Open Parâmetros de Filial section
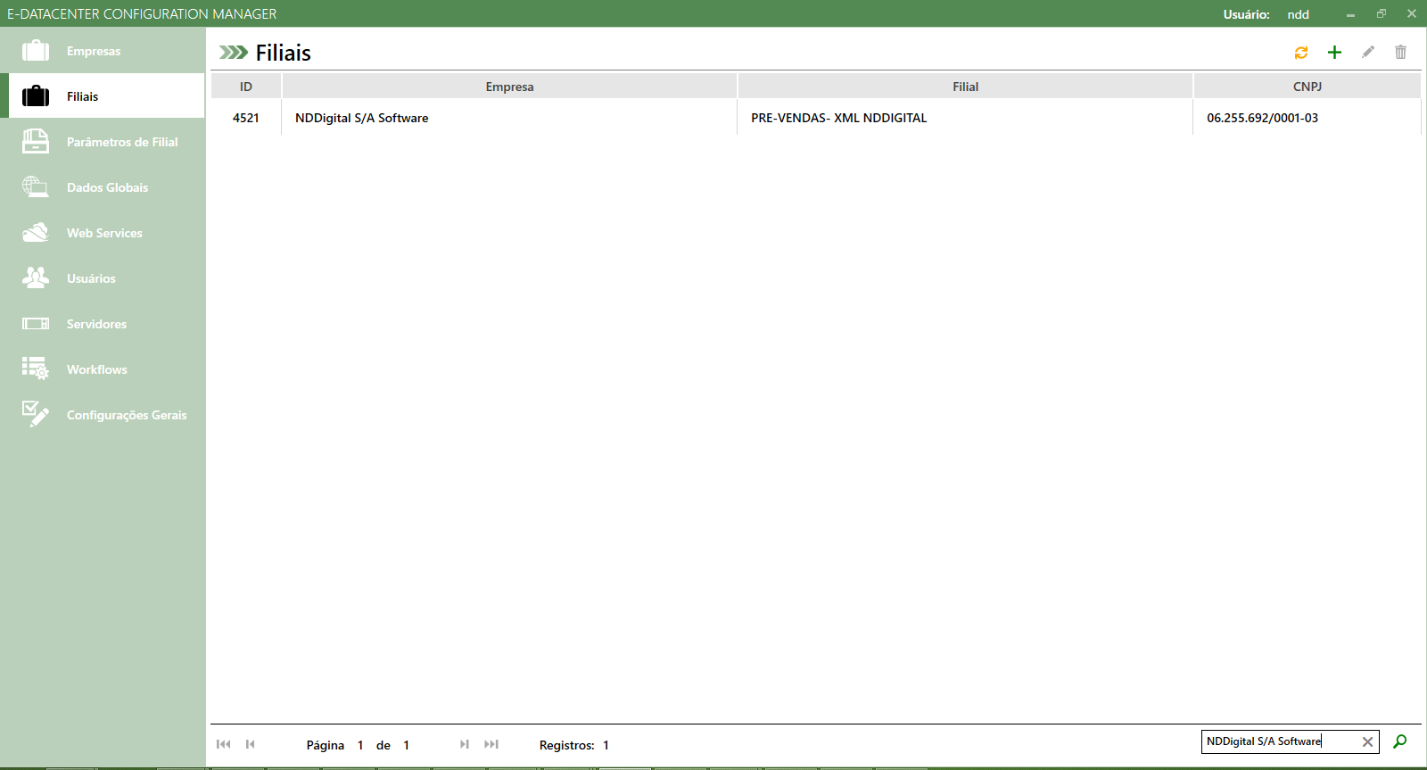Viewport: 1427px width, 770px height. pyautogui.click(x=103, y=142)
